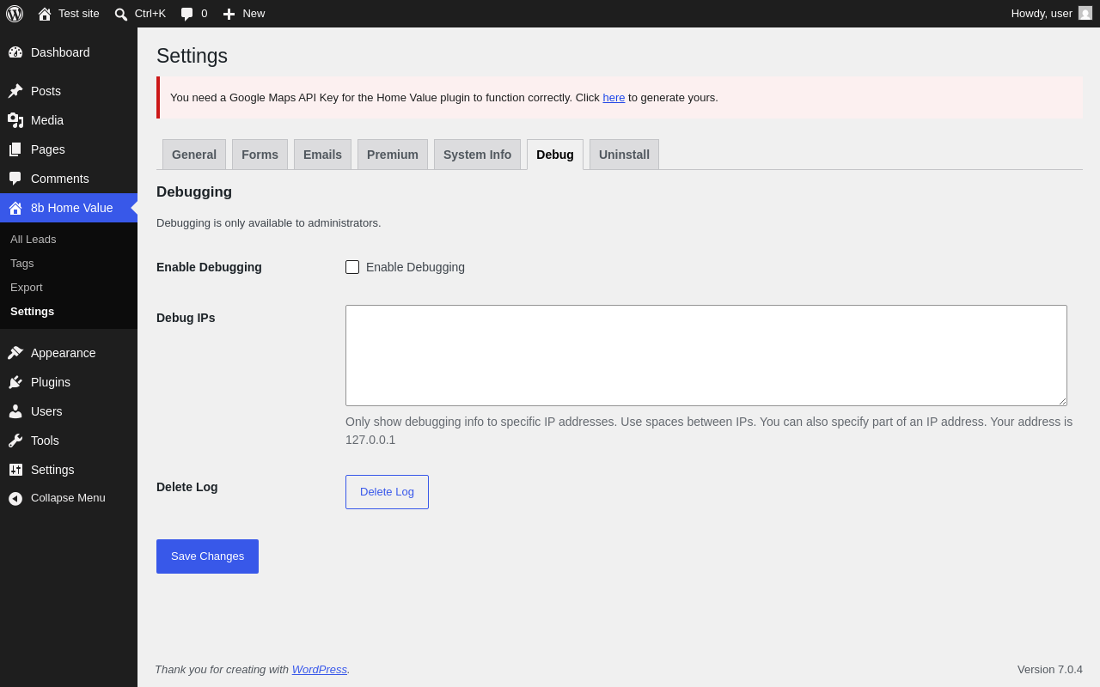Click the Posts pushpin icon
This screenshot has height=687, width=1100.
(15, 91)
